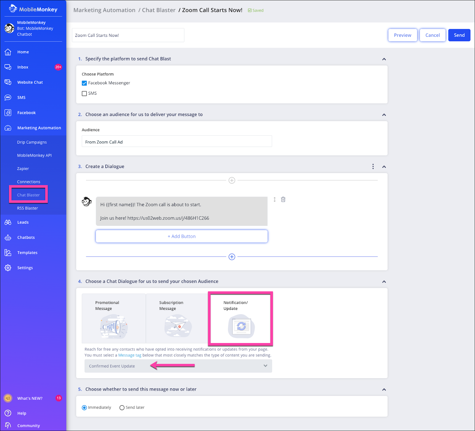Click the 20+ Inbox notification badge
Viewport: 475px width, 431px height.
(x=58, y=67)
